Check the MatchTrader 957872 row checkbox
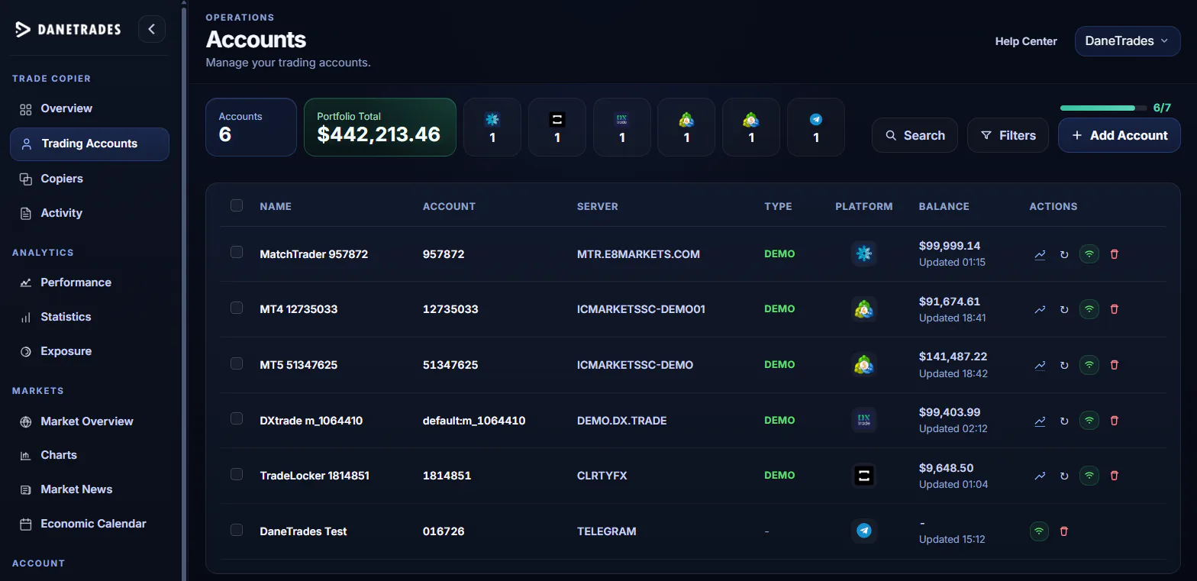This screenshot has height=581, width=1197. [x=237, y=252]
